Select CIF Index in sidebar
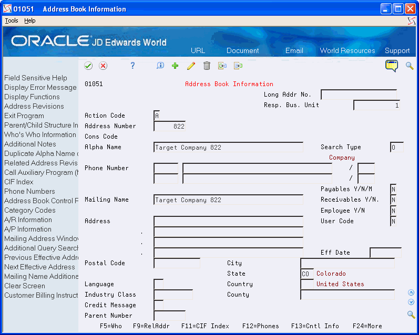Image resolution: width=419 pixels, height=335 pixels. [x=19, y=182]
